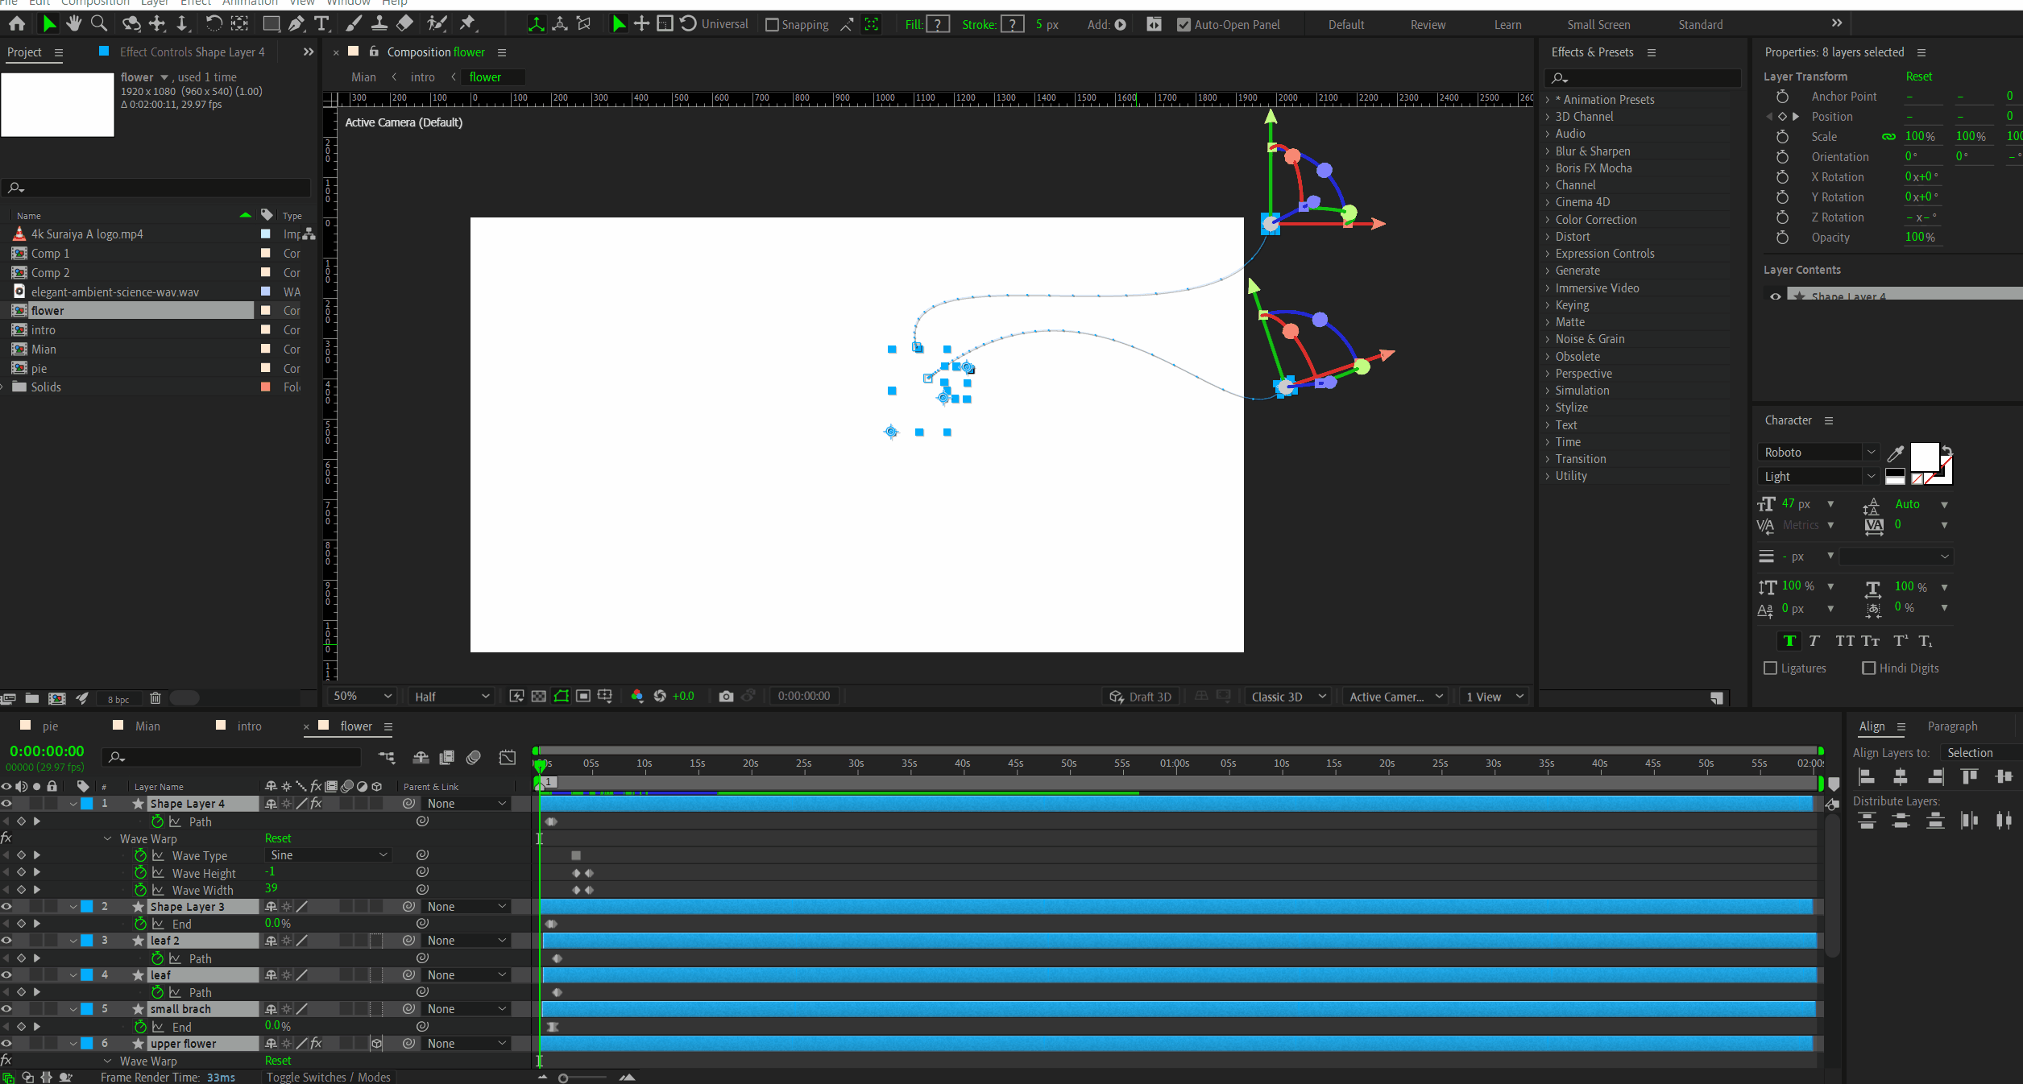This screenshot has height=1084, width=2023.
Task: Select the Puppet Pin tool
Action: [x=467, y=23]
